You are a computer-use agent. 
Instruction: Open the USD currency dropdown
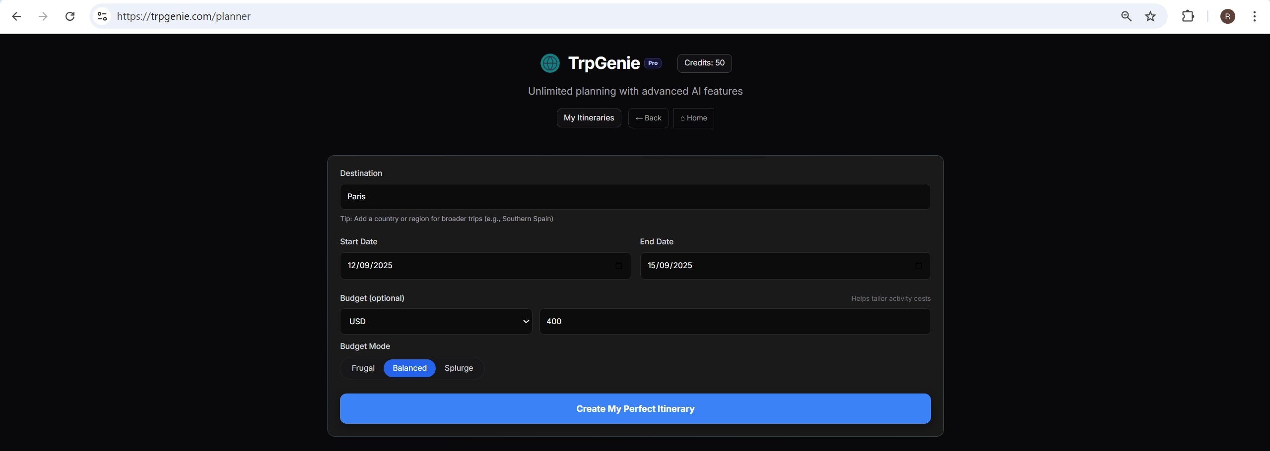tap(436, 321)
